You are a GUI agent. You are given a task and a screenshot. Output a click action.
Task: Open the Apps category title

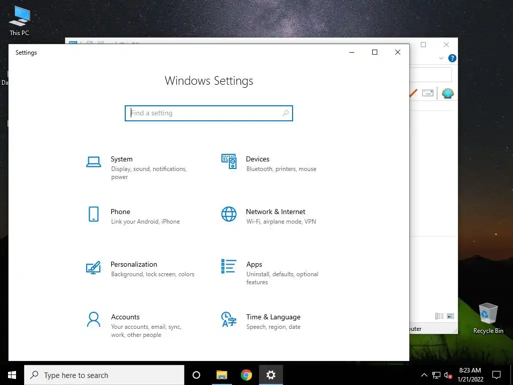click(254, 264)
